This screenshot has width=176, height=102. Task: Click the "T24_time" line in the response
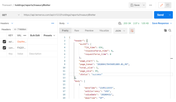pyautogui.click(x=94, y=48)
